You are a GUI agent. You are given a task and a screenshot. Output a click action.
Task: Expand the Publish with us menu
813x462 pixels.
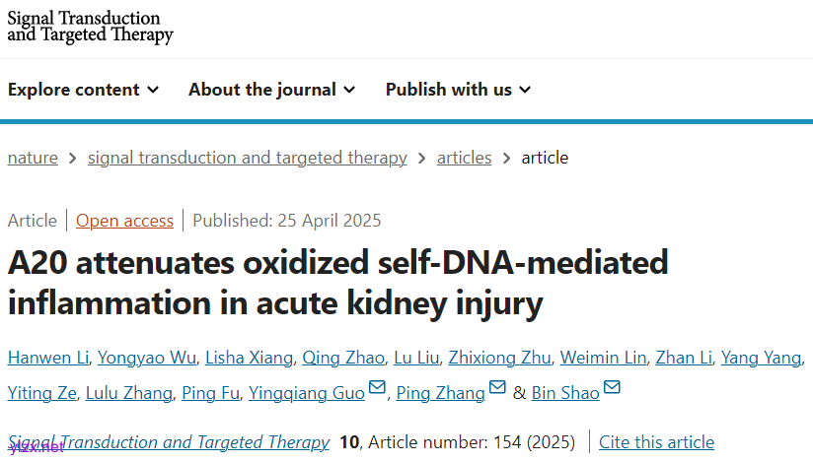pyautogui.click(x=458, y=90)
